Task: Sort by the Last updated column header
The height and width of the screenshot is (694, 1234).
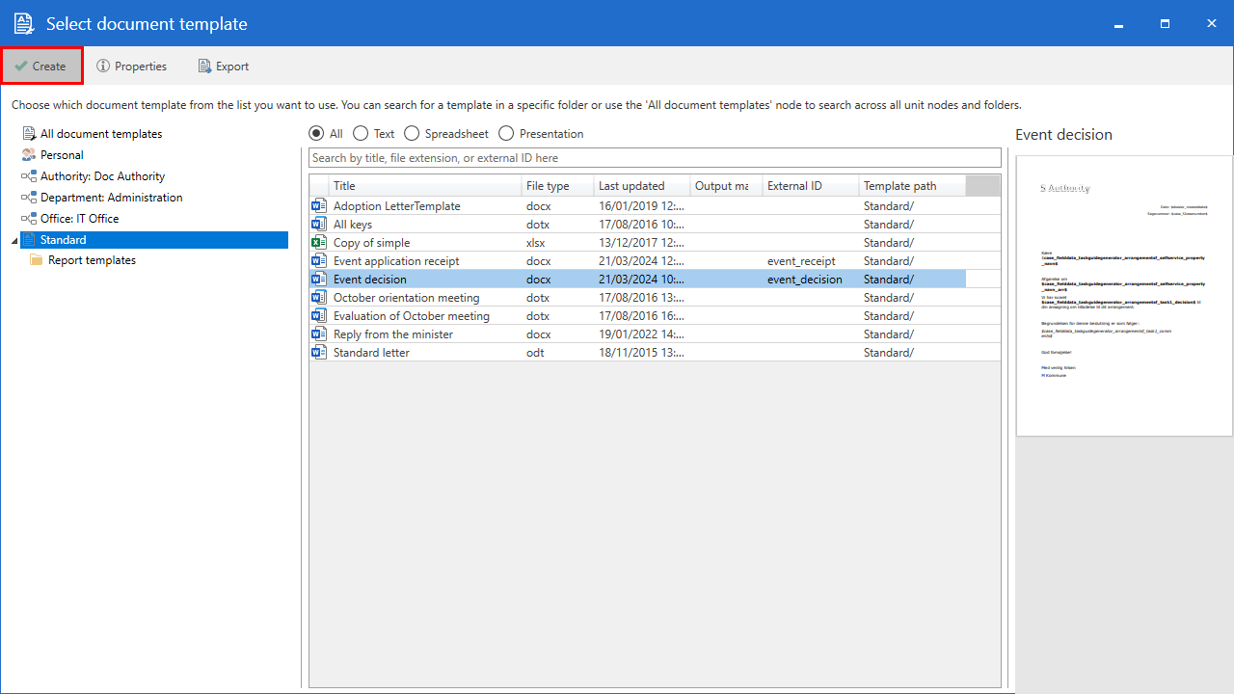Action: pyautogui.click(x=631, y=186)
